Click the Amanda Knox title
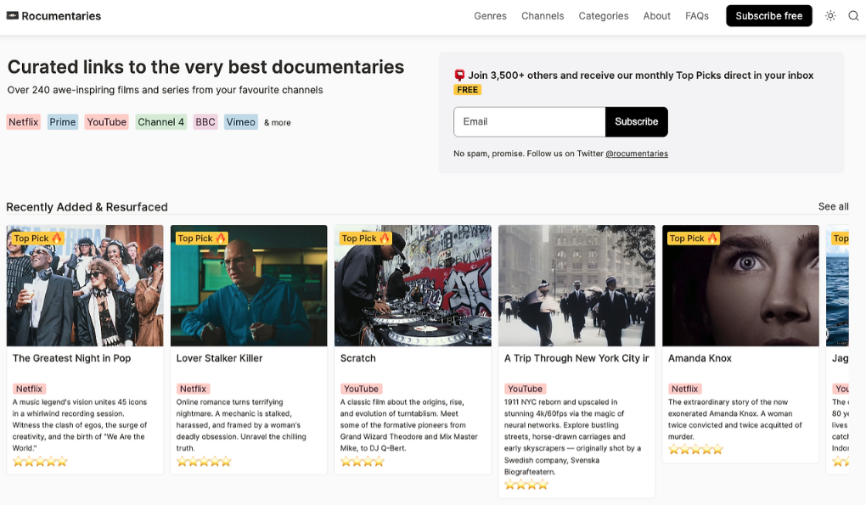The image size is (866, 505). (x=700, y=358)
